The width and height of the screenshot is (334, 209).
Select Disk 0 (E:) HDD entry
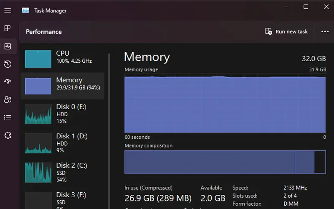click(x=62, y=114)
